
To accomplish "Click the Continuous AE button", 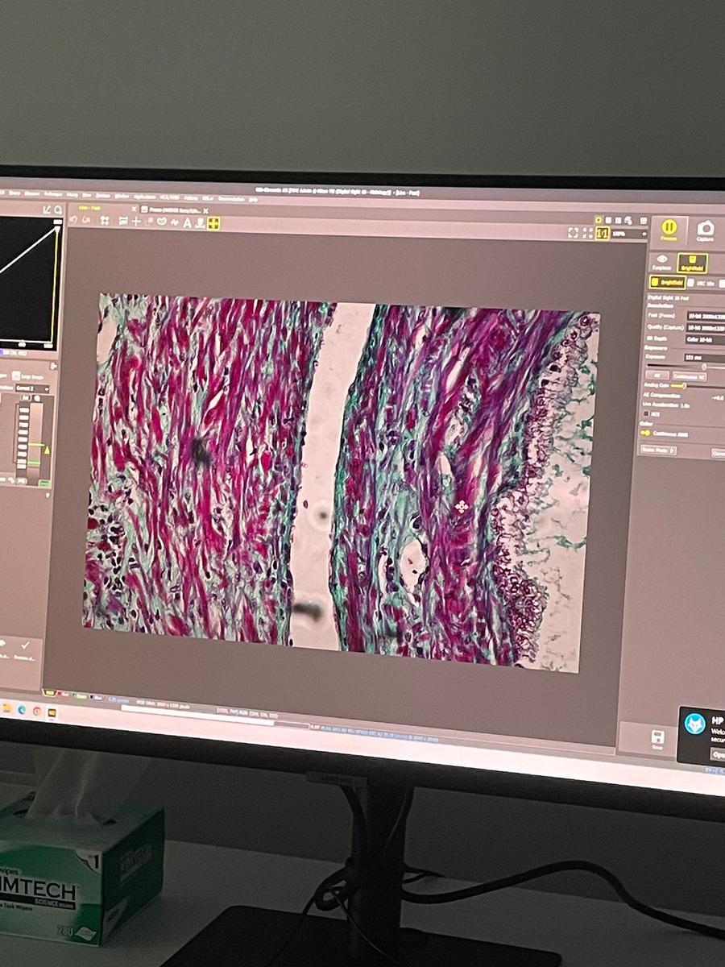I will pos(690,376).
